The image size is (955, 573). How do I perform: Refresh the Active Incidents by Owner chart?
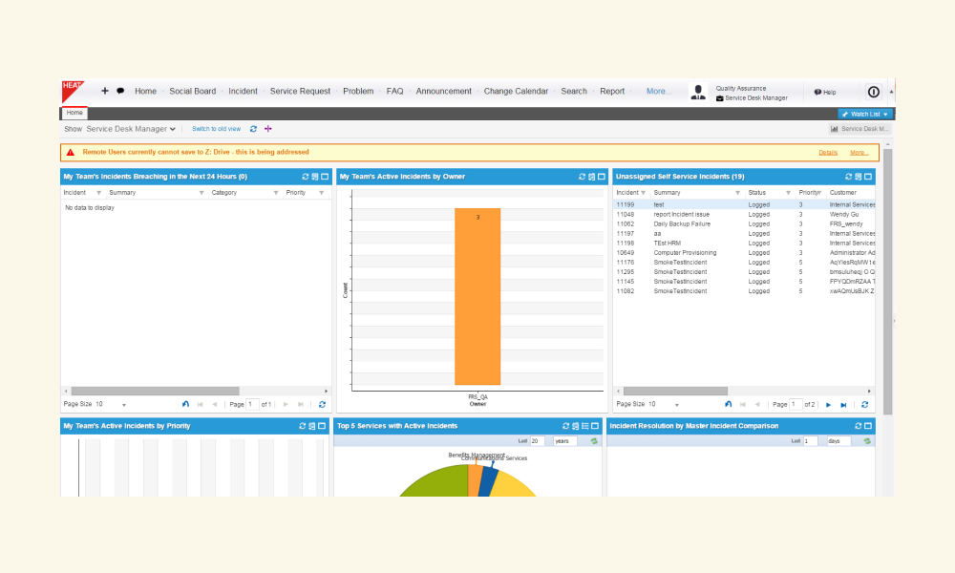(582, 177)
